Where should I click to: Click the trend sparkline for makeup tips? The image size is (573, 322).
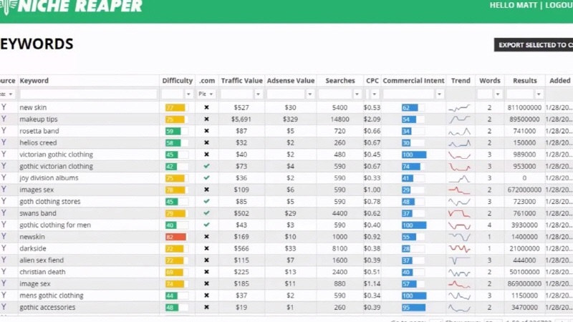459,119
